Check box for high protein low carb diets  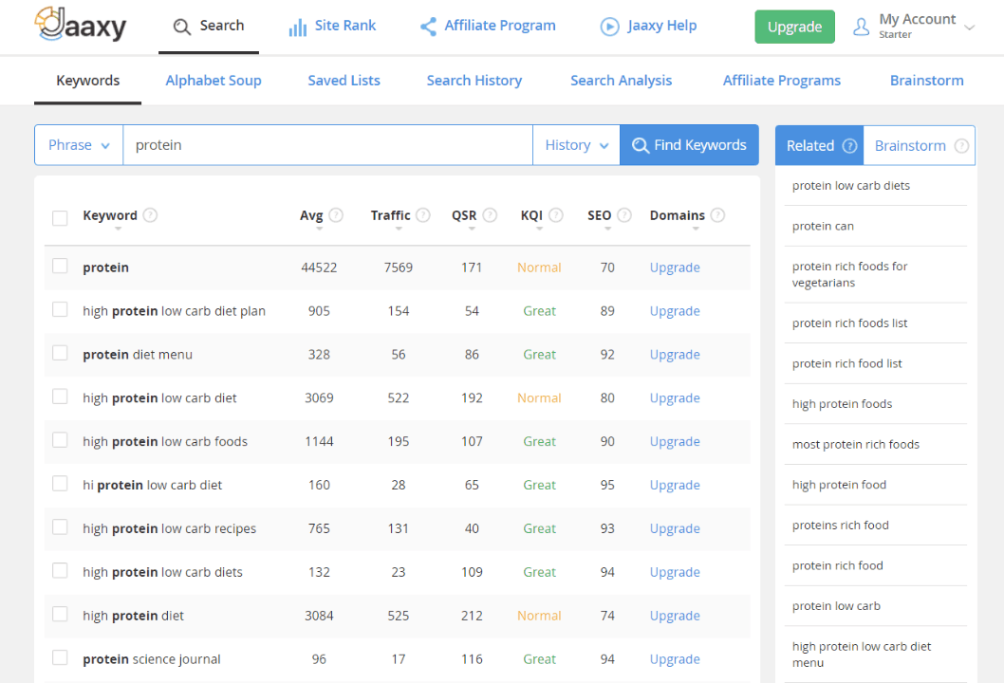60,570
